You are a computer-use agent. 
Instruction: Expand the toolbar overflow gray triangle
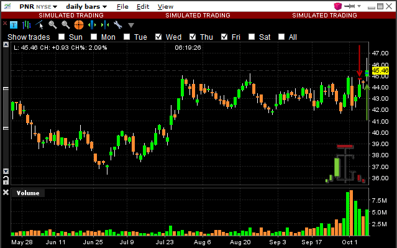[131, 25]
